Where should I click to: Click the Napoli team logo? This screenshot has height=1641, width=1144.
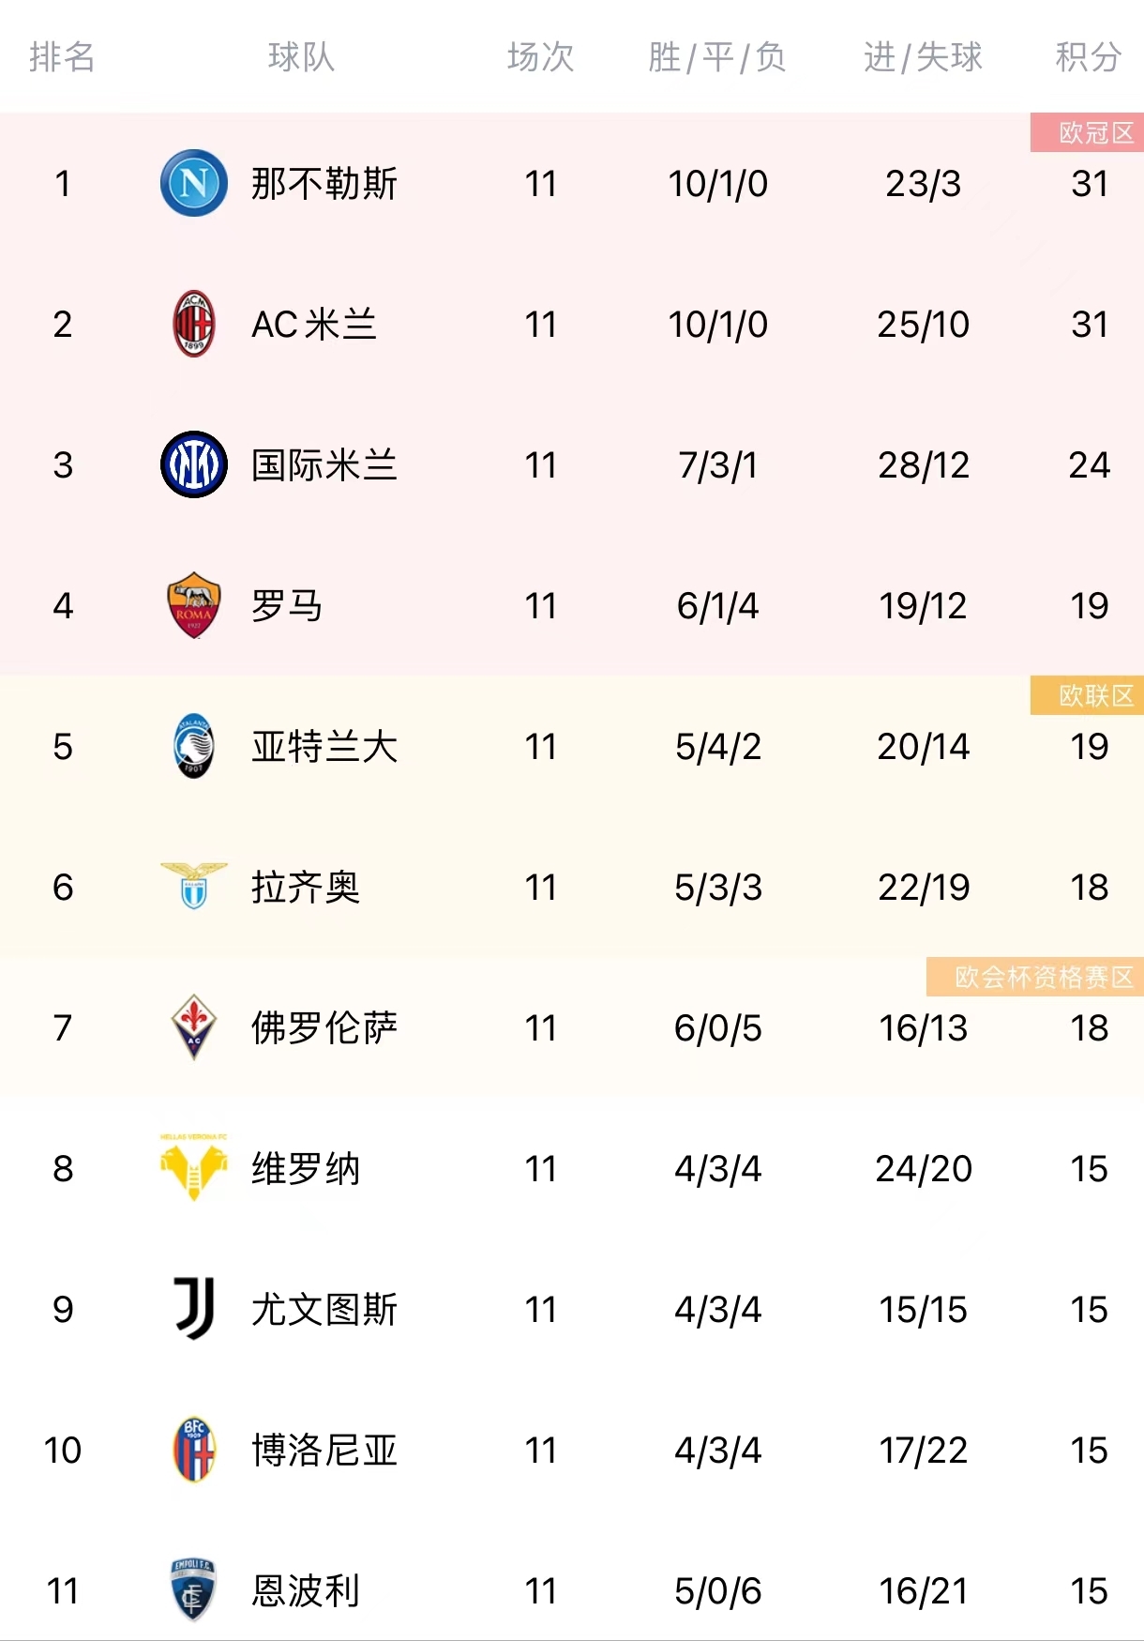(x=194, y=183)
